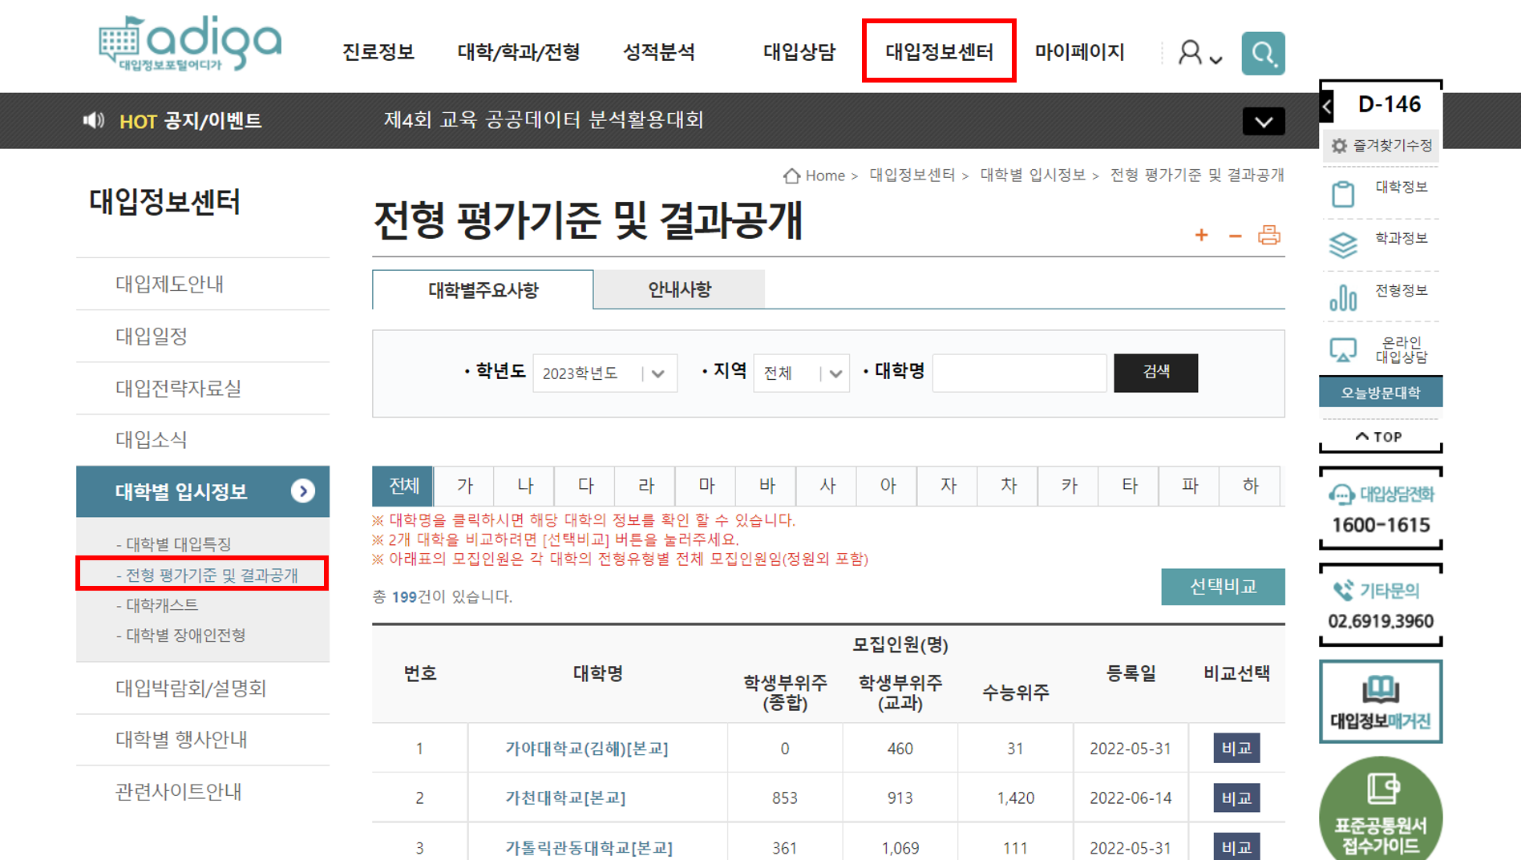Go home via the breadcrumb house icon
Image resolution: width=1521 pixels, height=860 pixels.
point(792,176)
